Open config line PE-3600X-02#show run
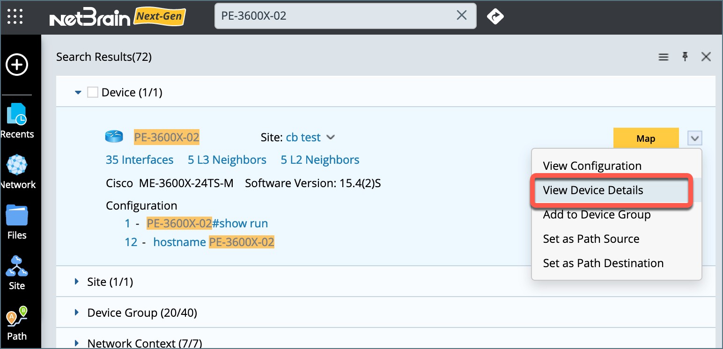The width and height of the screenshot is (723, 349). (207, 223)
